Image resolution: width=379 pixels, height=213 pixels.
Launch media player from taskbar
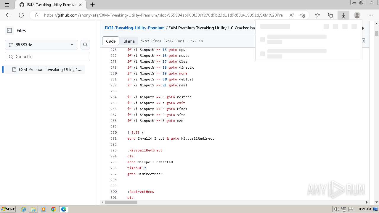(x=44, y=209)
